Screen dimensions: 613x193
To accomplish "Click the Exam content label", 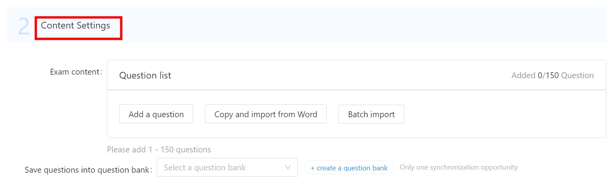I will tap(76, 72).
